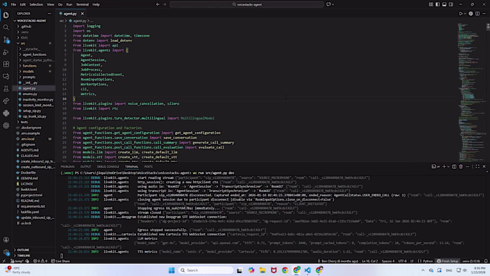Open editor More Actions ellipsis
Screen dimensions: 490x276
(x=484, y=13)
